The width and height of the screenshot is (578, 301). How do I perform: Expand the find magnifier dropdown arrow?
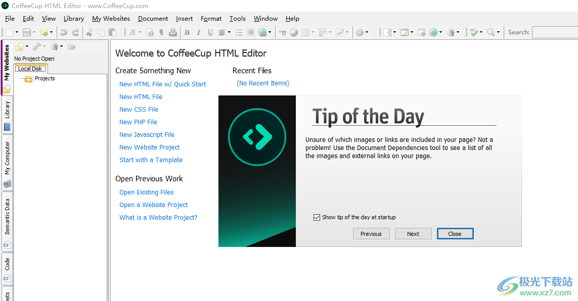click(499, 32)
